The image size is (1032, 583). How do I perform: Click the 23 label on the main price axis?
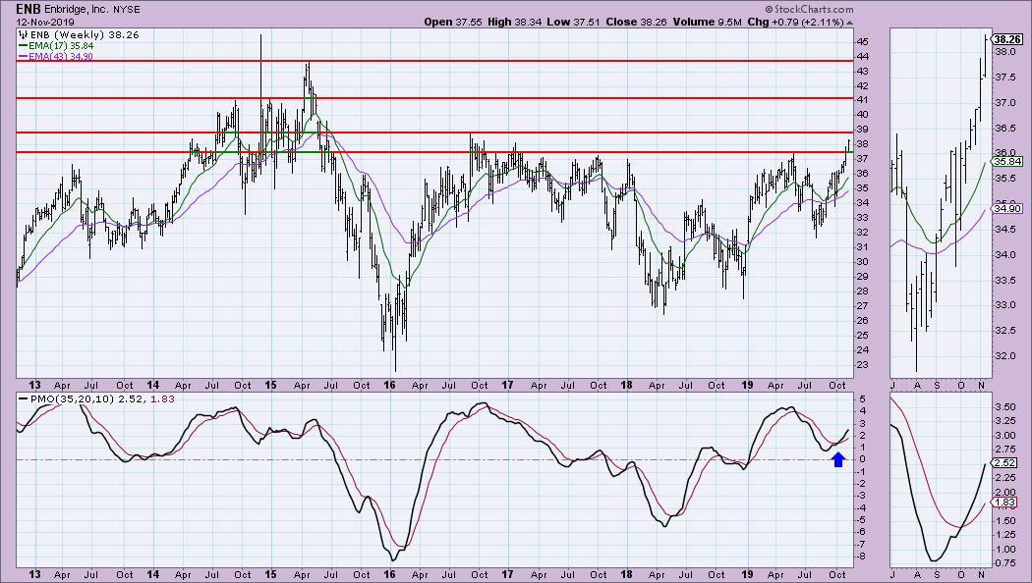[863, 365]
